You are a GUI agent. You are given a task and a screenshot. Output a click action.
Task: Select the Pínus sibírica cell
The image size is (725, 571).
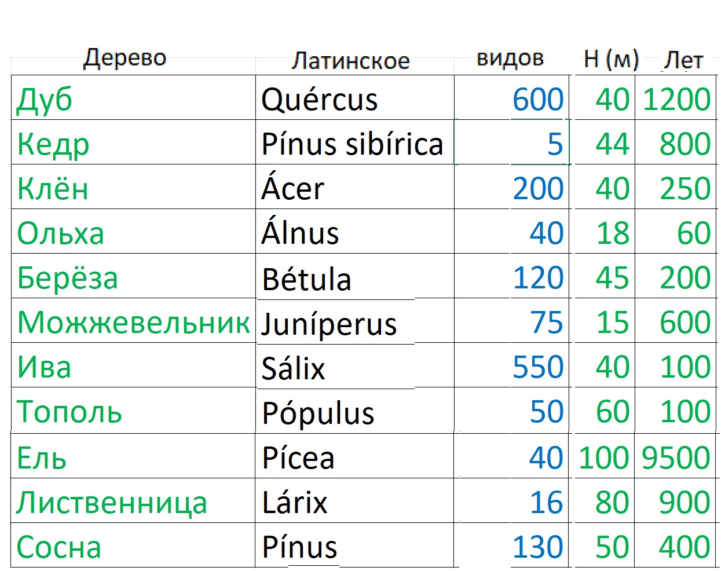pos(352,144)
